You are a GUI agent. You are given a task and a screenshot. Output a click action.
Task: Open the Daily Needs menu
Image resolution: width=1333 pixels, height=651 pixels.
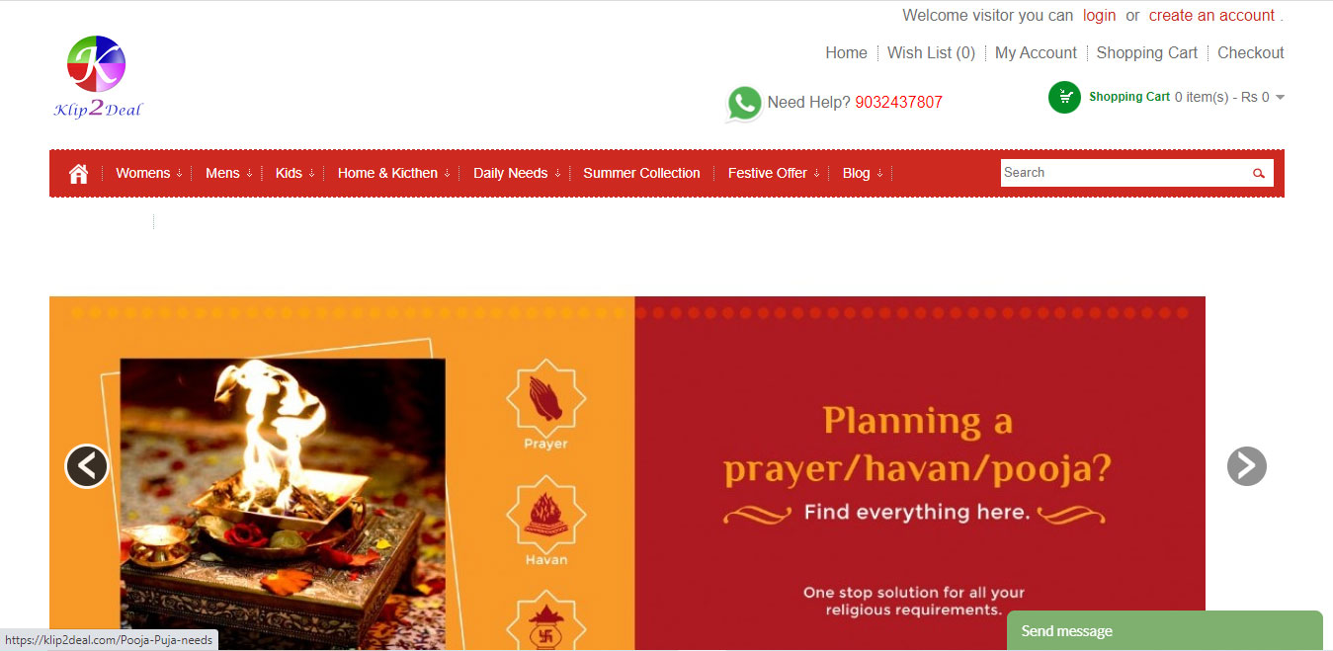(516, 173)
